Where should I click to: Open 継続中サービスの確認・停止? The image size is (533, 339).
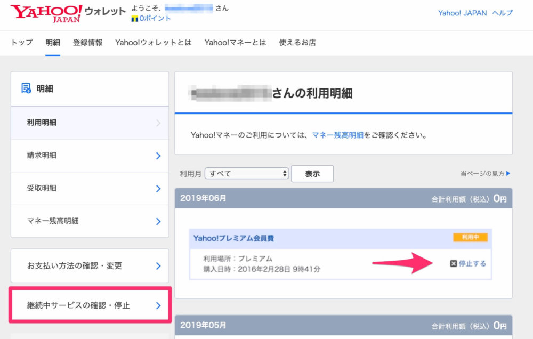[x=90, y=305]
